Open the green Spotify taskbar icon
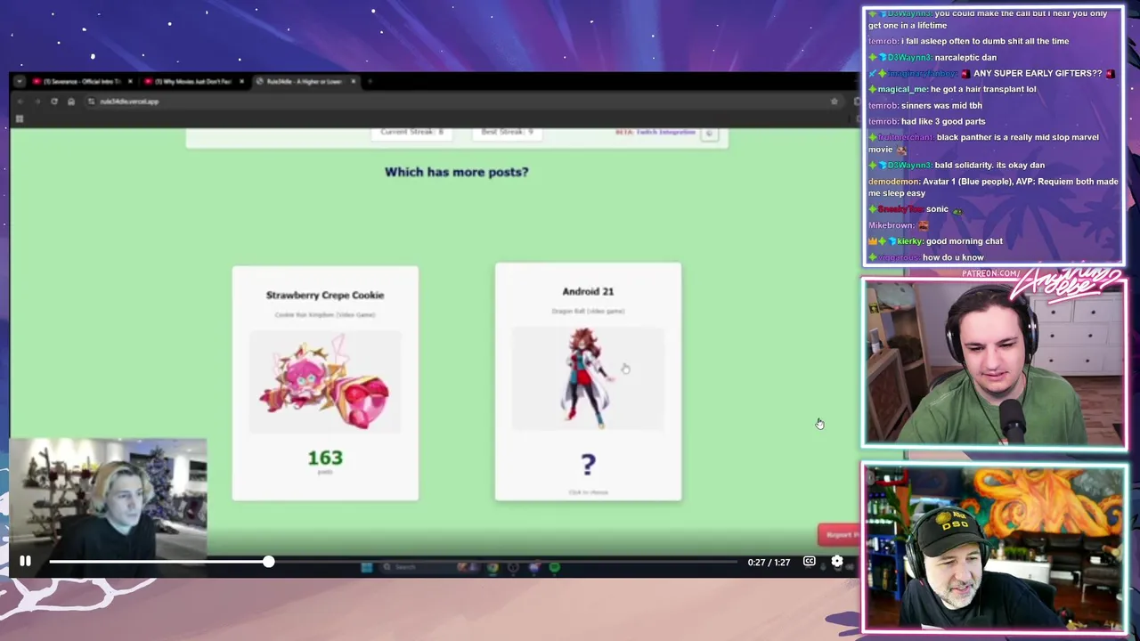The width and height of the screenshot is (1140, 641). (x=554, y=567)
